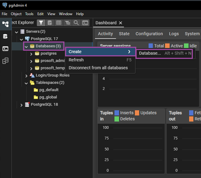Click the Filter icon in Object Explorer toolbar
This screenshot has height=178, width=201.
pos(41,23)
